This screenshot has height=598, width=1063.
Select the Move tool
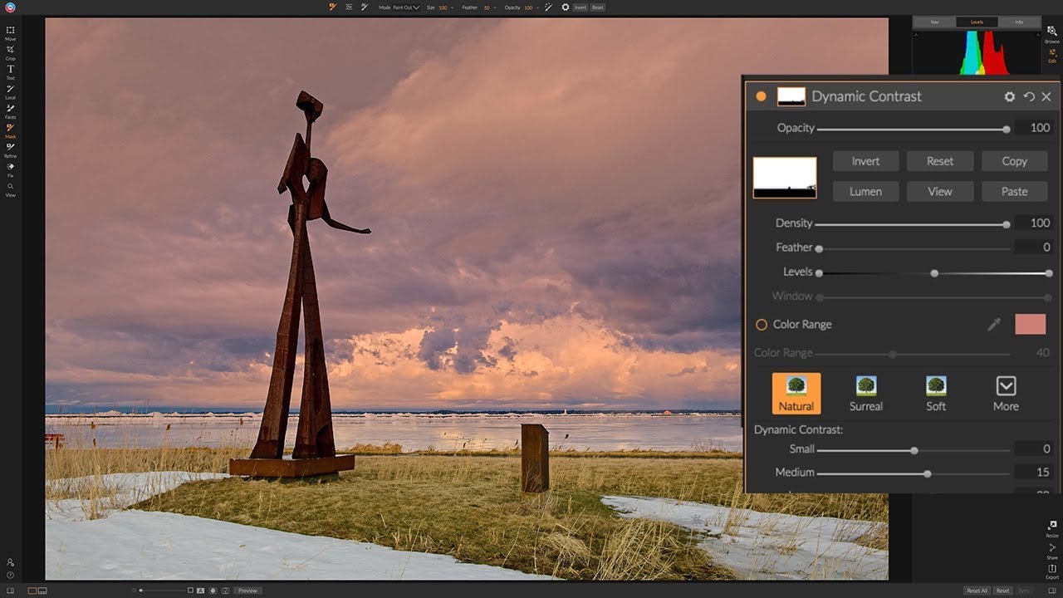coord(10,33)
